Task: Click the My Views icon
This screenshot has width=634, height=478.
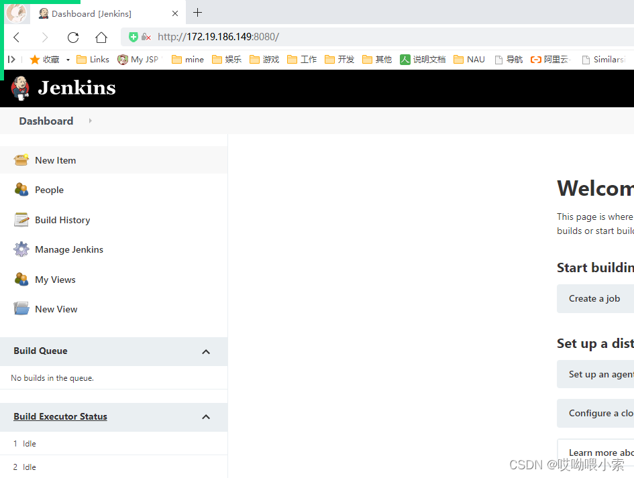Action: [21, 279]
